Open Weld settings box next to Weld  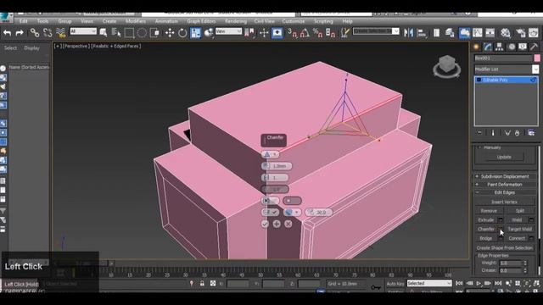(x=531, y=220)
